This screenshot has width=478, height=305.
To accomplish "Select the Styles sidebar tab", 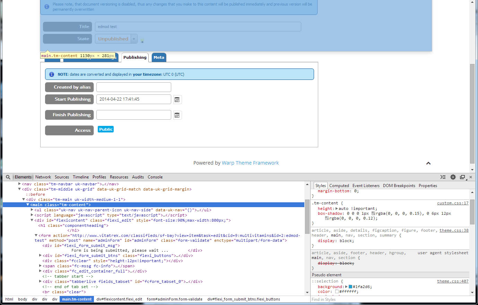I will point(321,186).
